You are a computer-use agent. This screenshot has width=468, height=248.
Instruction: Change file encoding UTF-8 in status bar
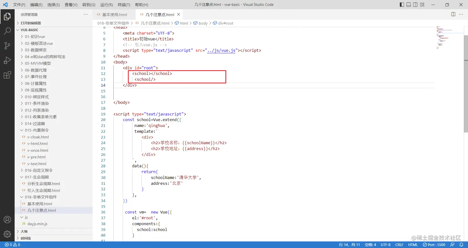[386, 245]
